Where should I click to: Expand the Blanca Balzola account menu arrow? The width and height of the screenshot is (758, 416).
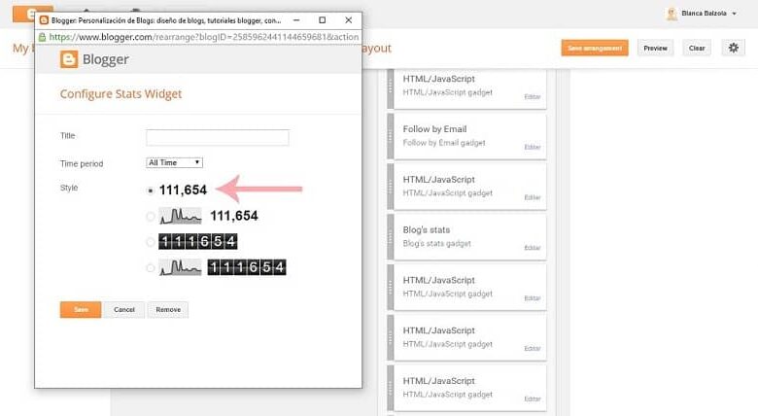[x=734, y=14]
